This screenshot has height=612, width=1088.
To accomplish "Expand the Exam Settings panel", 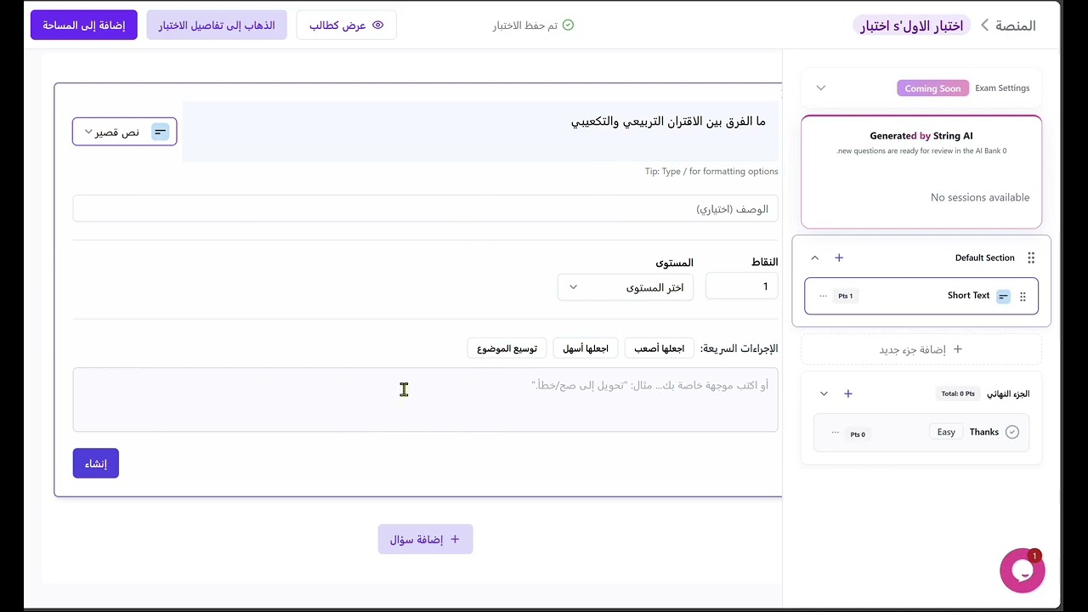I will click(x=821, y=88).
